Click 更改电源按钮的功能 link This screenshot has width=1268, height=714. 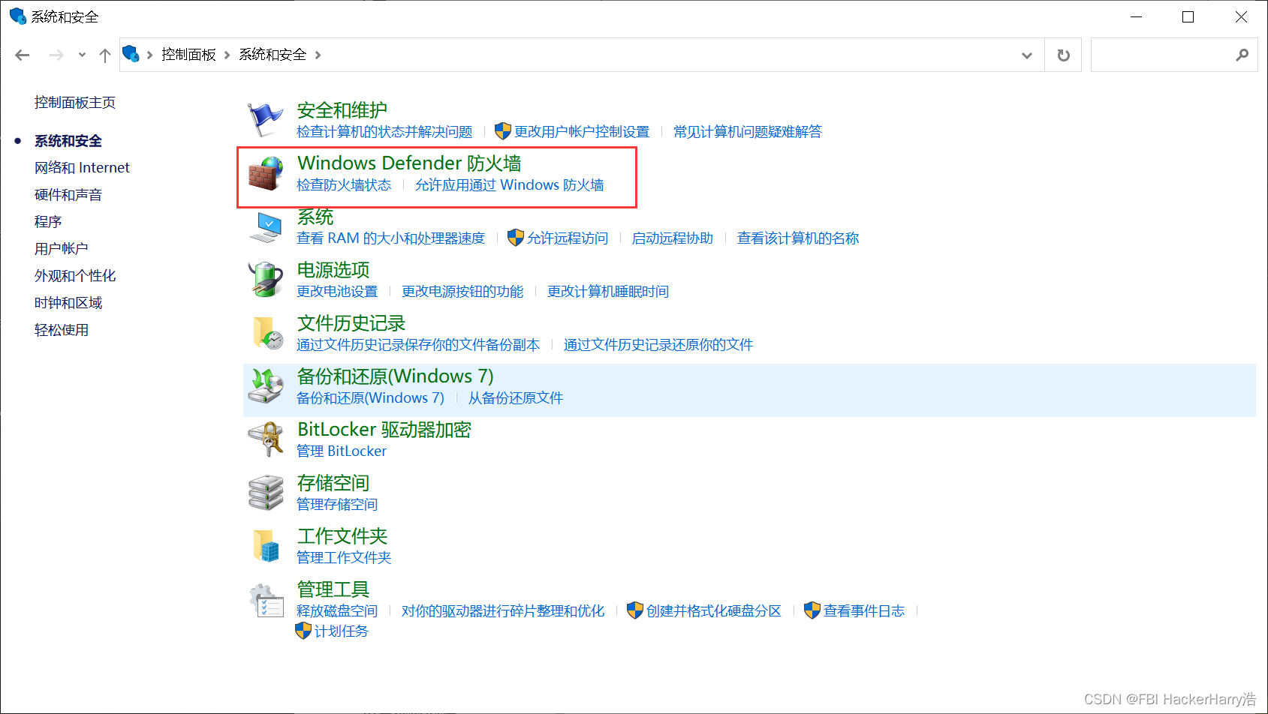pos(462,292)
